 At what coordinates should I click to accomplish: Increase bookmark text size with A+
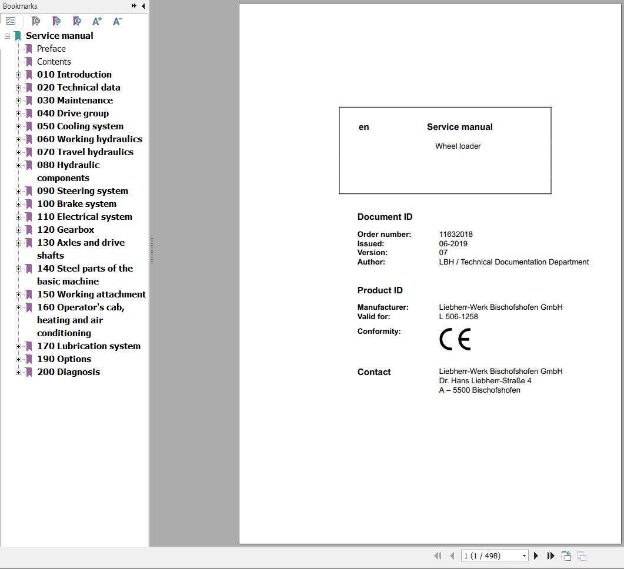coord(96,21)
